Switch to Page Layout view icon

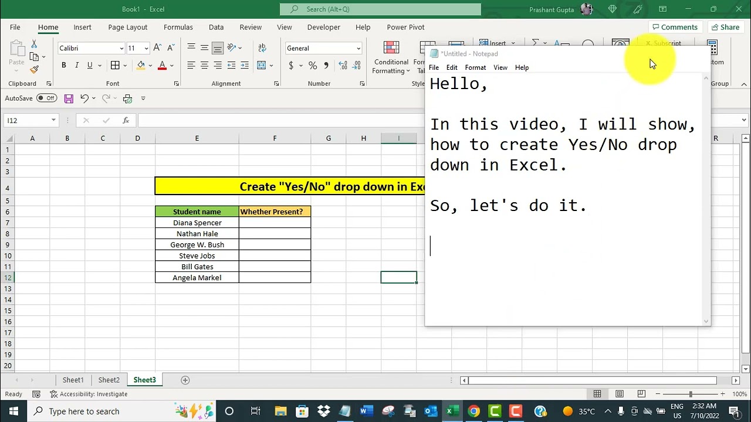(619, 394)
